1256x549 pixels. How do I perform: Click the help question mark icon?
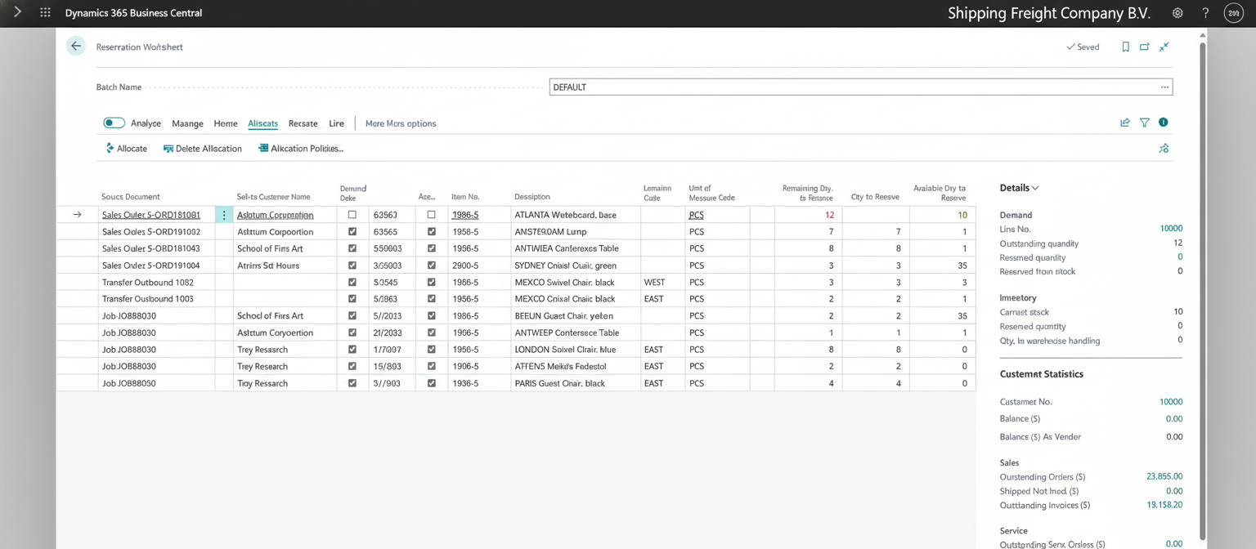pyautogui.click(x=1205, y=13)
